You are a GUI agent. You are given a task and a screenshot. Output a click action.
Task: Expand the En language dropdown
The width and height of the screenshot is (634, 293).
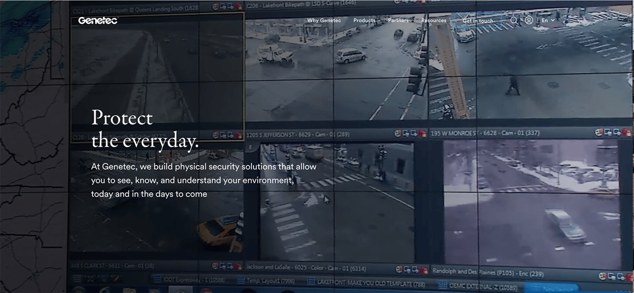pyautogui.click(x=548, y=20)
